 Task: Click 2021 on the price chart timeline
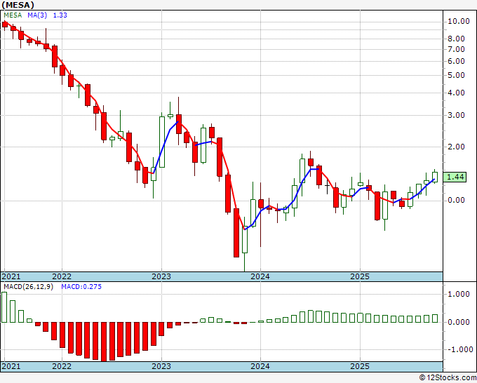coord(11,276)
